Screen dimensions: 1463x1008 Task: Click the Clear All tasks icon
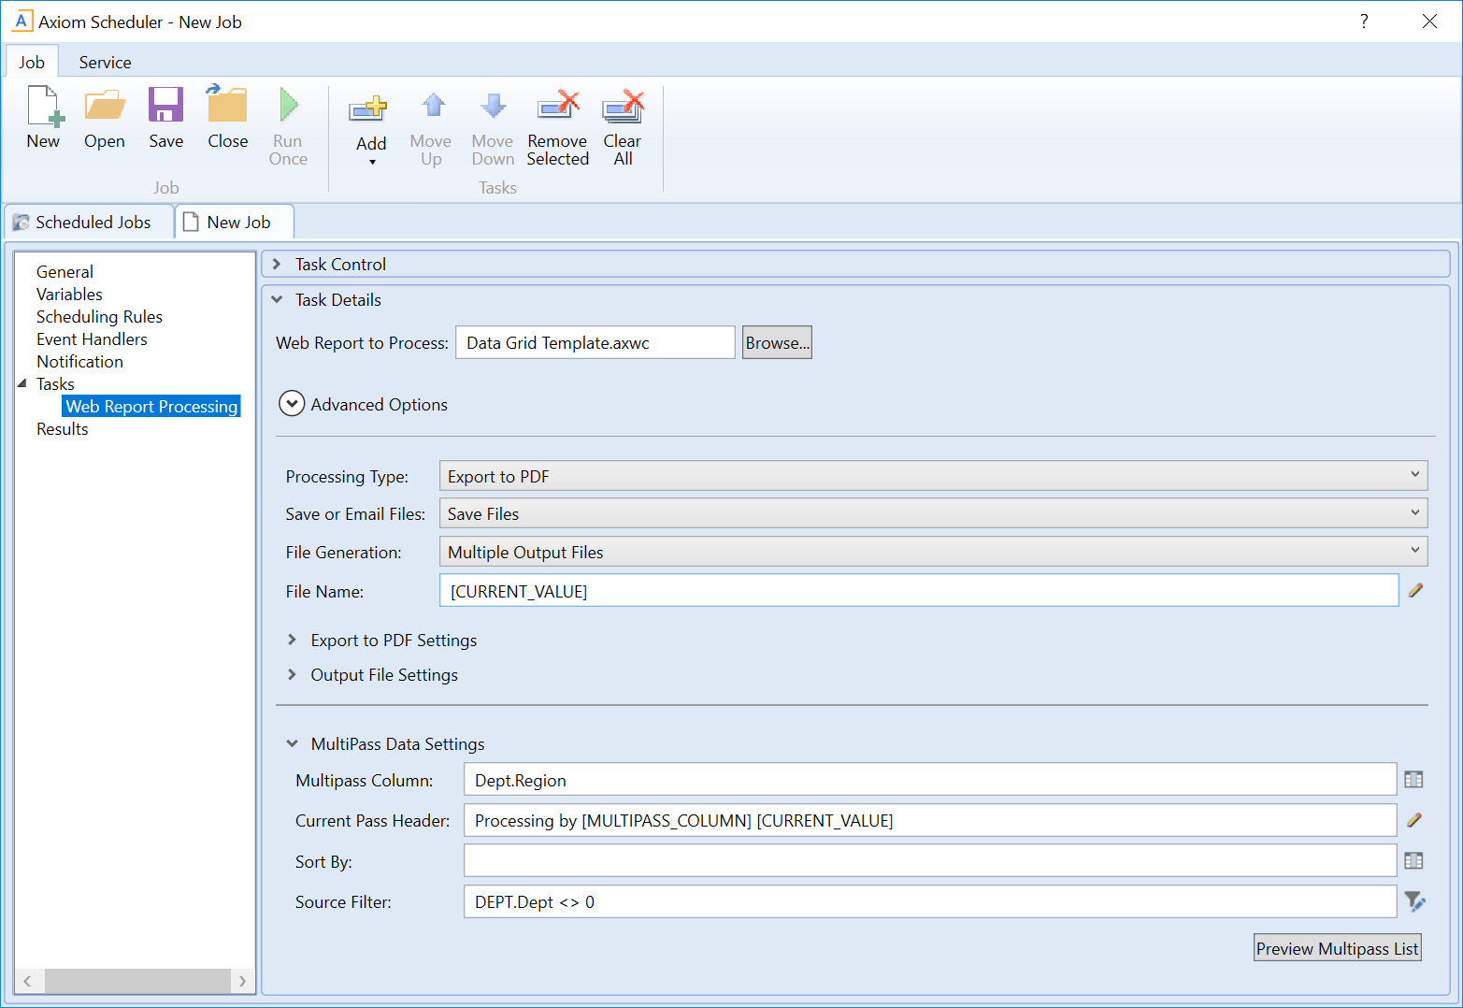point(623,108)
